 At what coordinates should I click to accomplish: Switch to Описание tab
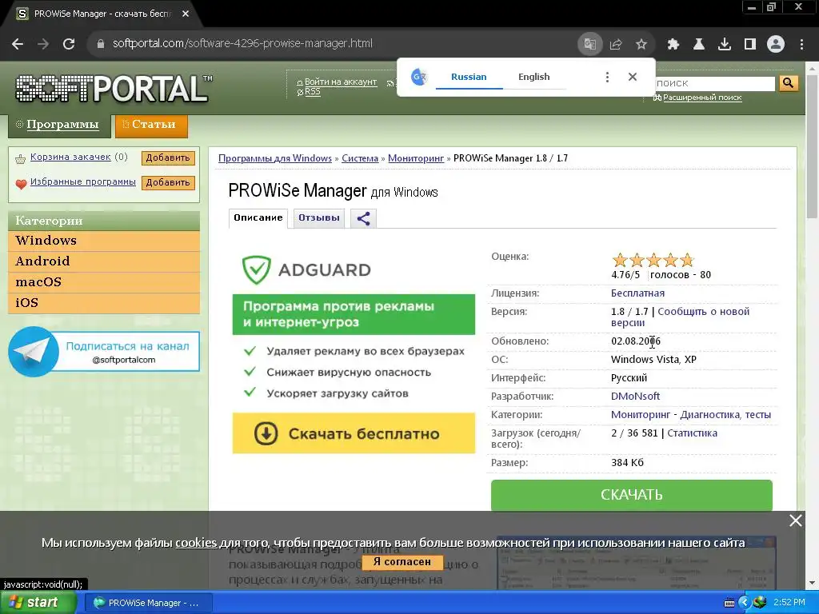(x=258, y=217)
